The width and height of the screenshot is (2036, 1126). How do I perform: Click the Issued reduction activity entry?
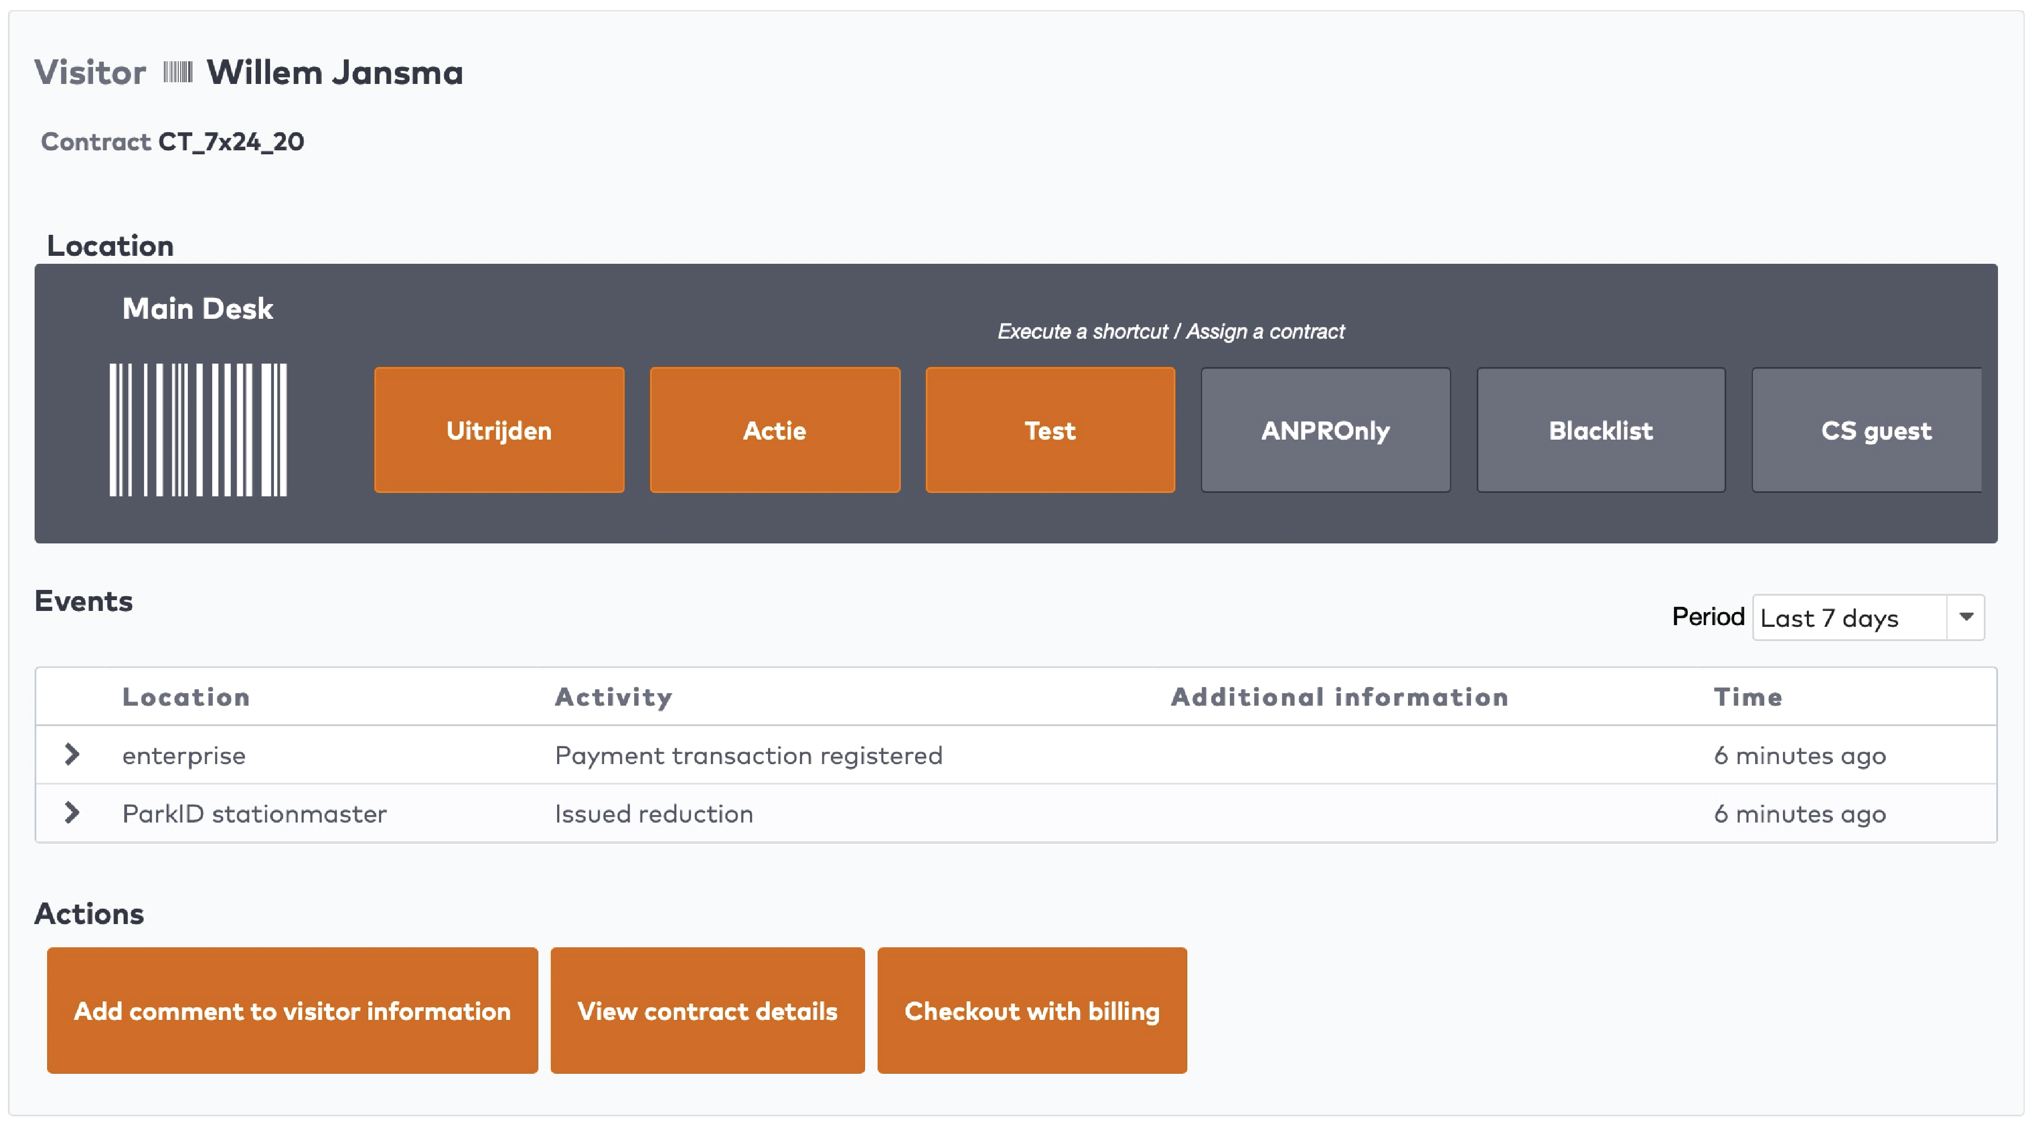pos(654,814)
